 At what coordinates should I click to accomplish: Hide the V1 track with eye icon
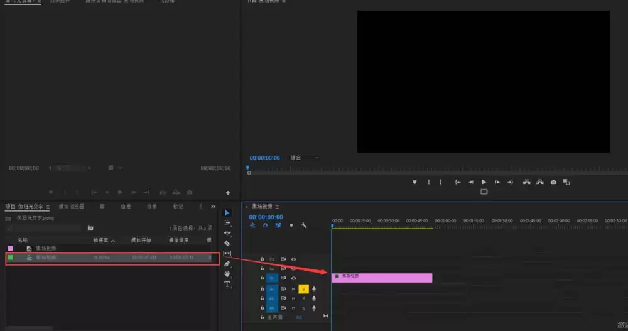click(293, 278)
